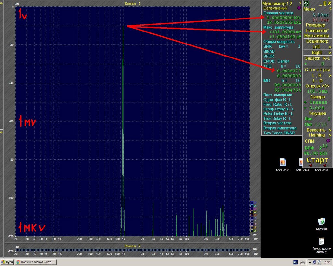The image size is (333, 266).
Task: Click the on-screen keyboard icon in the taskbar
Action: pos(303,262)
